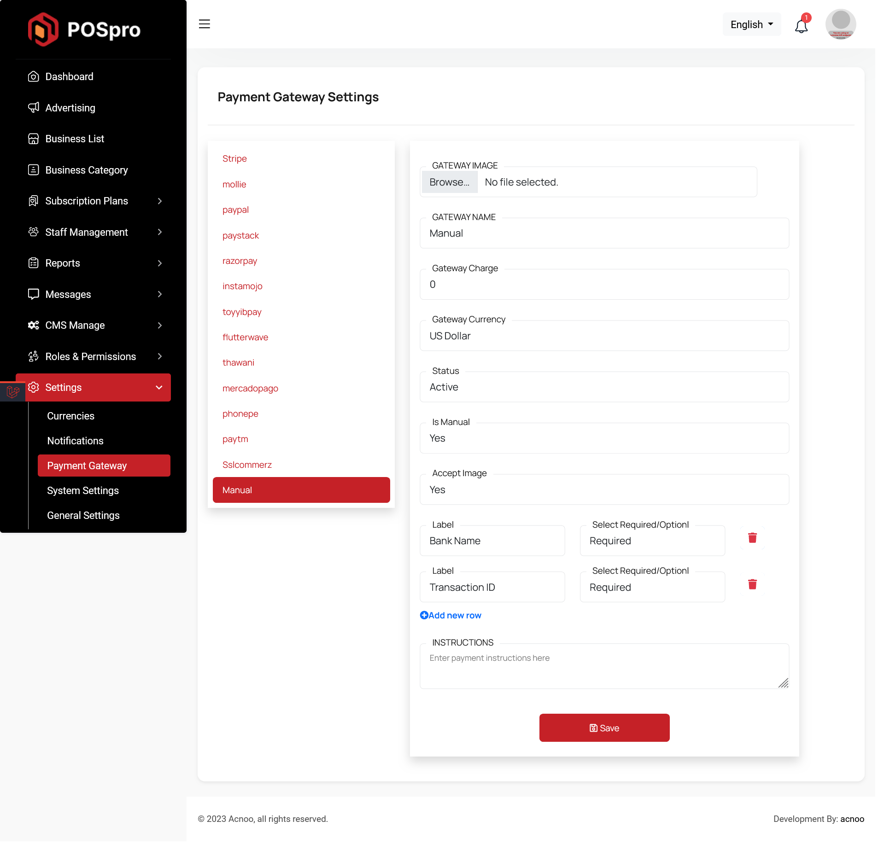Image resolution: width=884 pixels, height=850 pixels.
Task: Click the Instructions text area
Action: tap(604, 666)
